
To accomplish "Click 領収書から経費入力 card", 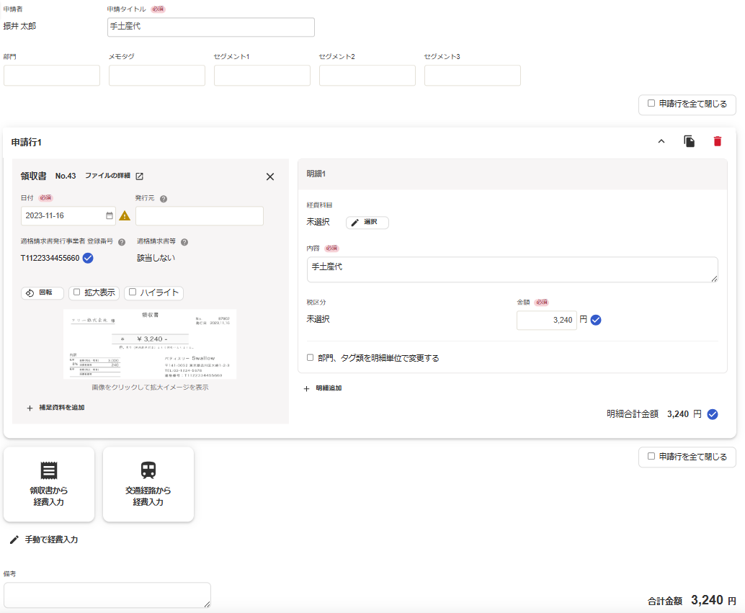I will click(x=49, y=484).
